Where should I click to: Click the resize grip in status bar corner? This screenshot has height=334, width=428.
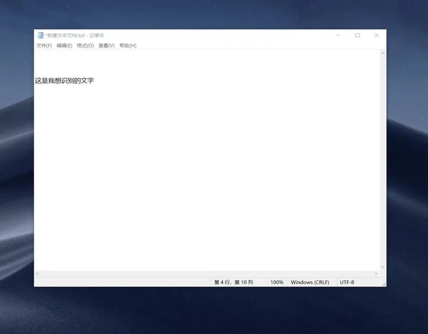(384, 284)
